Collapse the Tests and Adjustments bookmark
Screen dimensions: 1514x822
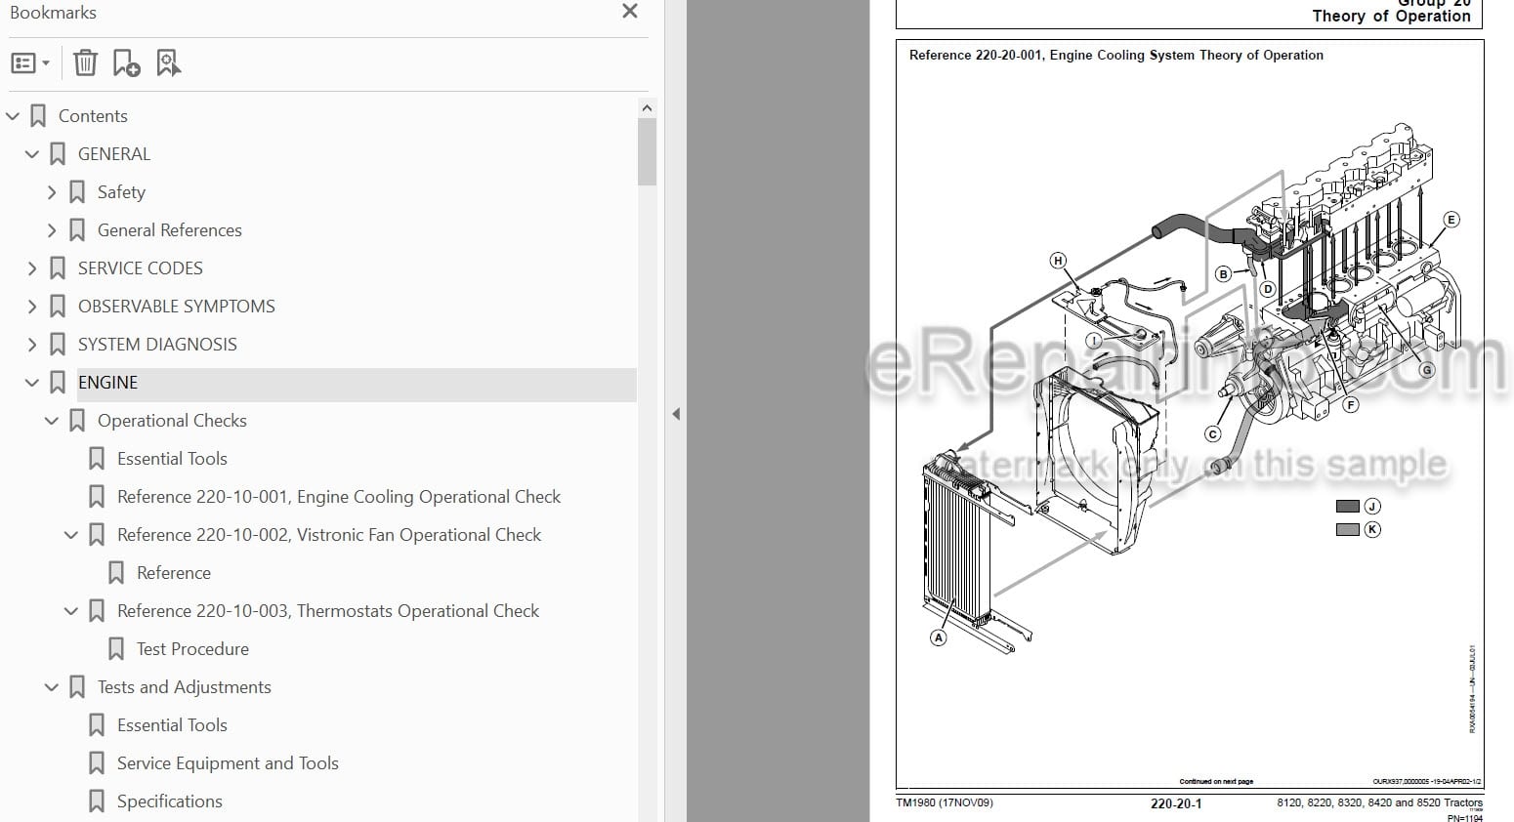pyautogui.click(x=52, y=687)
